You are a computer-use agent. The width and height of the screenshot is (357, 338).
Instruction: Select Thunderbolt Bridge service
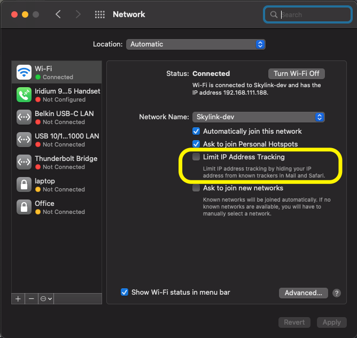(57, 162)
